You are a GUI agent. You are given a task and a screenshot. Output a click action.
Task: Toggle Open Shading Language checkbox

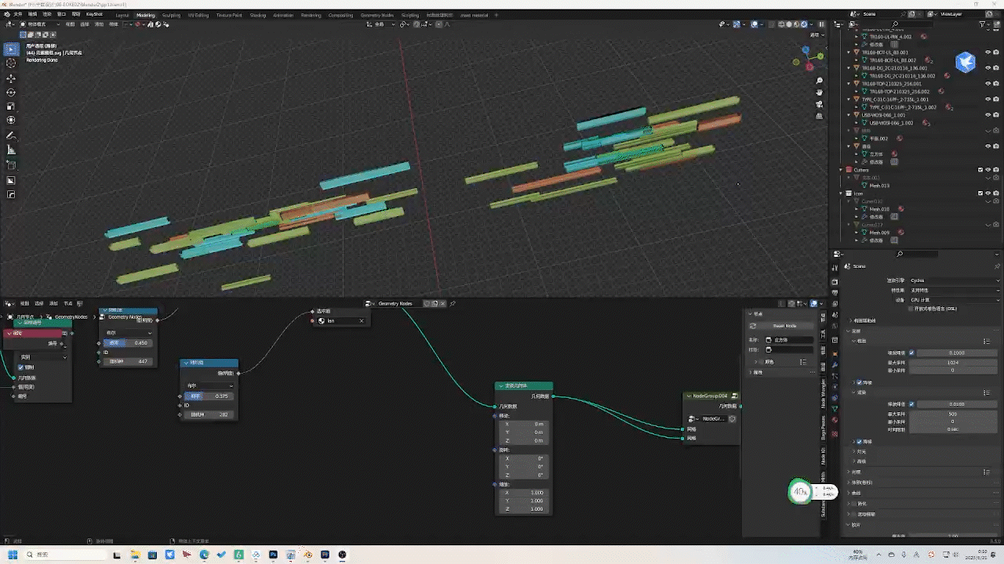[x=911, y=309]
